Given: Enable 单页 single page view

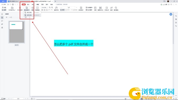Looking at the screenshot, I should (62, 10).
